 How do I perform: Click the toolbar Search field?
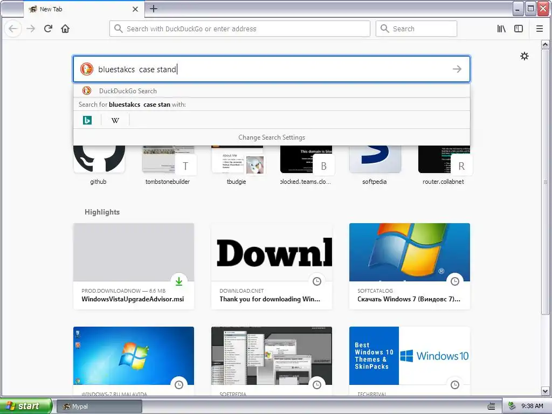click(x=416, y=29)
